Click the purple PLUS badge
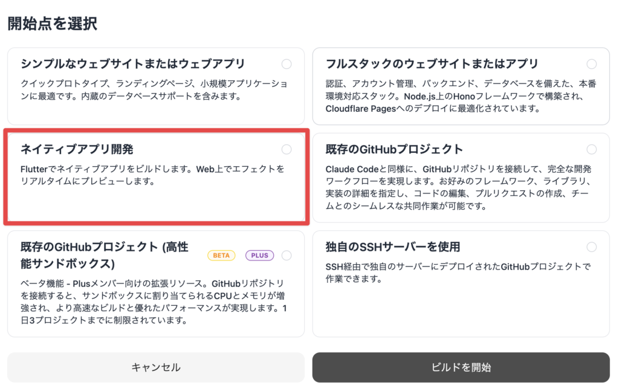This screenshot has width=619, height=391. [259, 256]
